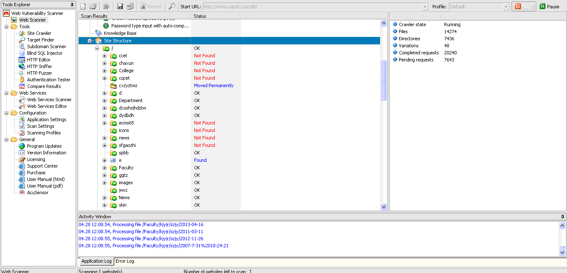
Task: Open the Start URL dropdown arrow
Action: point(425,7)
